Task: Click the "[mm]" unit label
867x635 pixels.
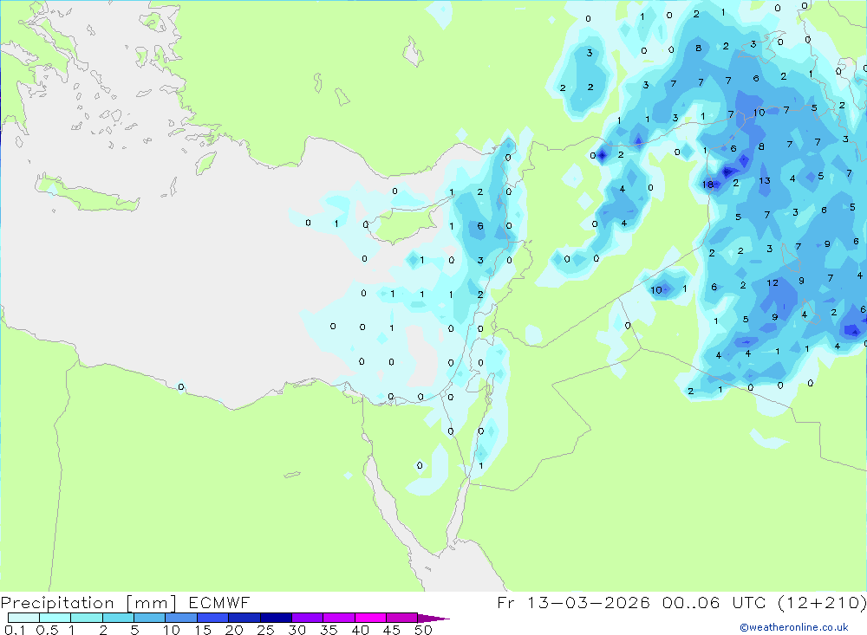Action: coord(152,603)
